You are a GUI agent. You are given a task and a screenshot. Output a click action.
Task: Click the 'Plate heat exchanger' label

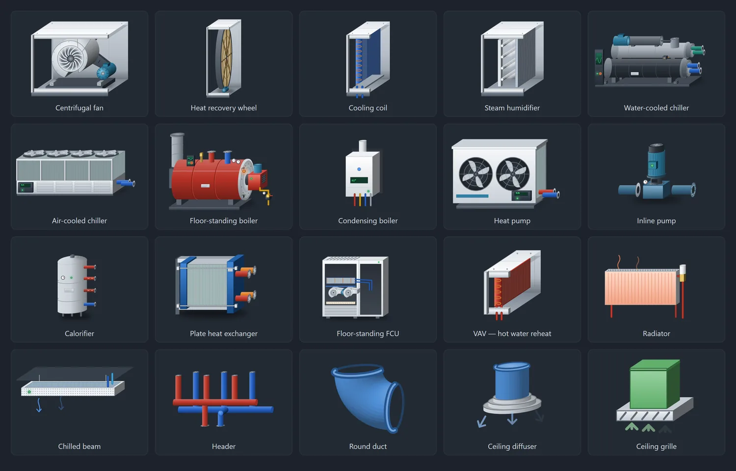(224, 334)
